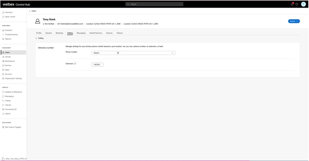Open the Overview sidebar icon

point(3,12)
